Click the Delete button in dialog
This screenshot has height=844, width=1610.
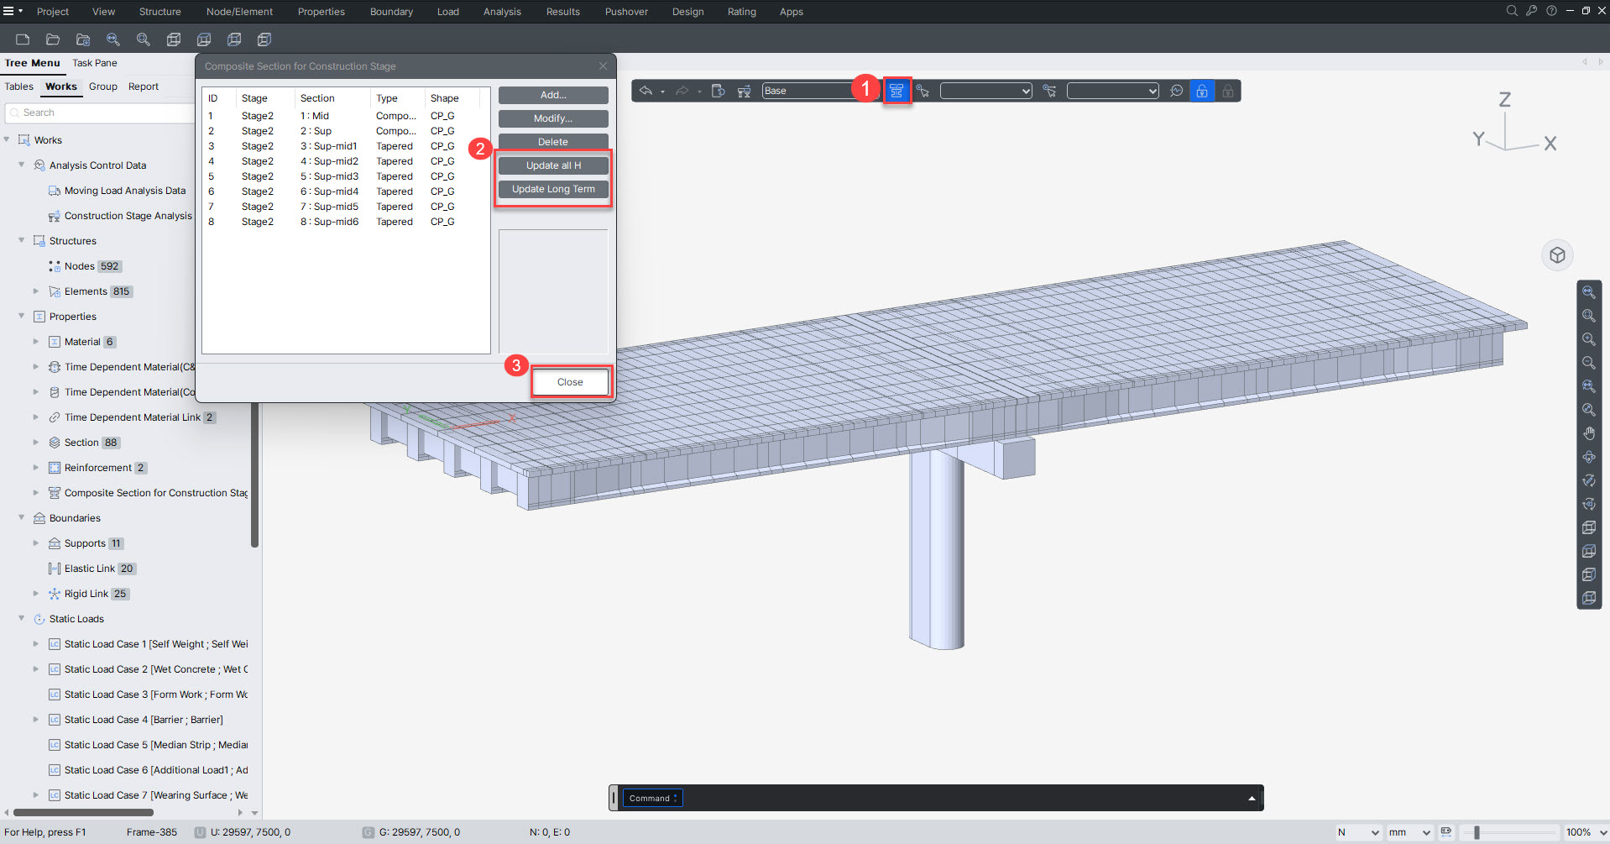click(553, 142)
